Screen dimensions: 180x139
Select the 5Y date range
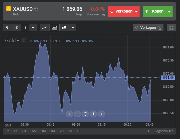pyautogui.click(x=7, y=131)
